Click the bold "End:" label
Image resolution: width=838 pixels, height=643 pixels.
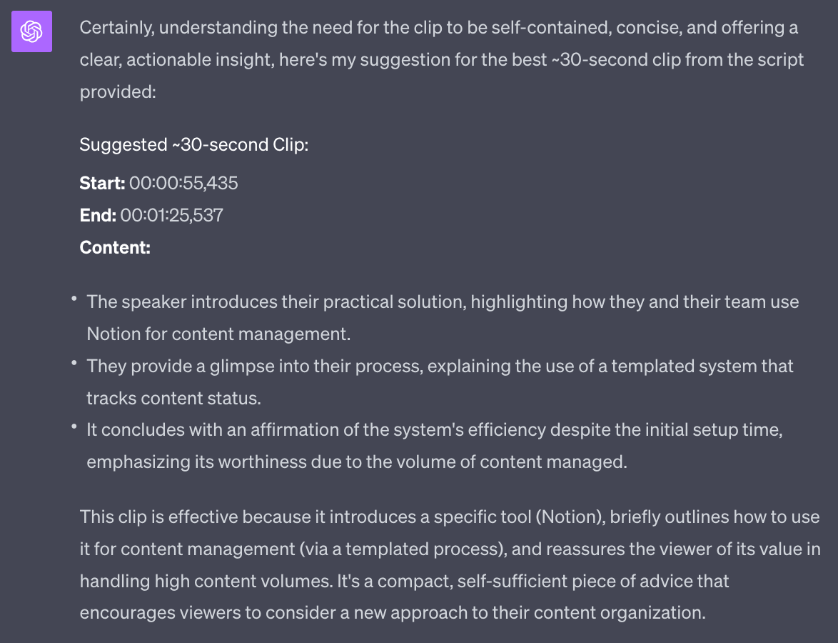coord(98,215)
